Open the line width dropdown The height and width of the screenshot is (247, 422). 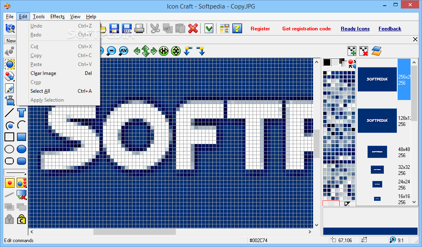[15, 173]
